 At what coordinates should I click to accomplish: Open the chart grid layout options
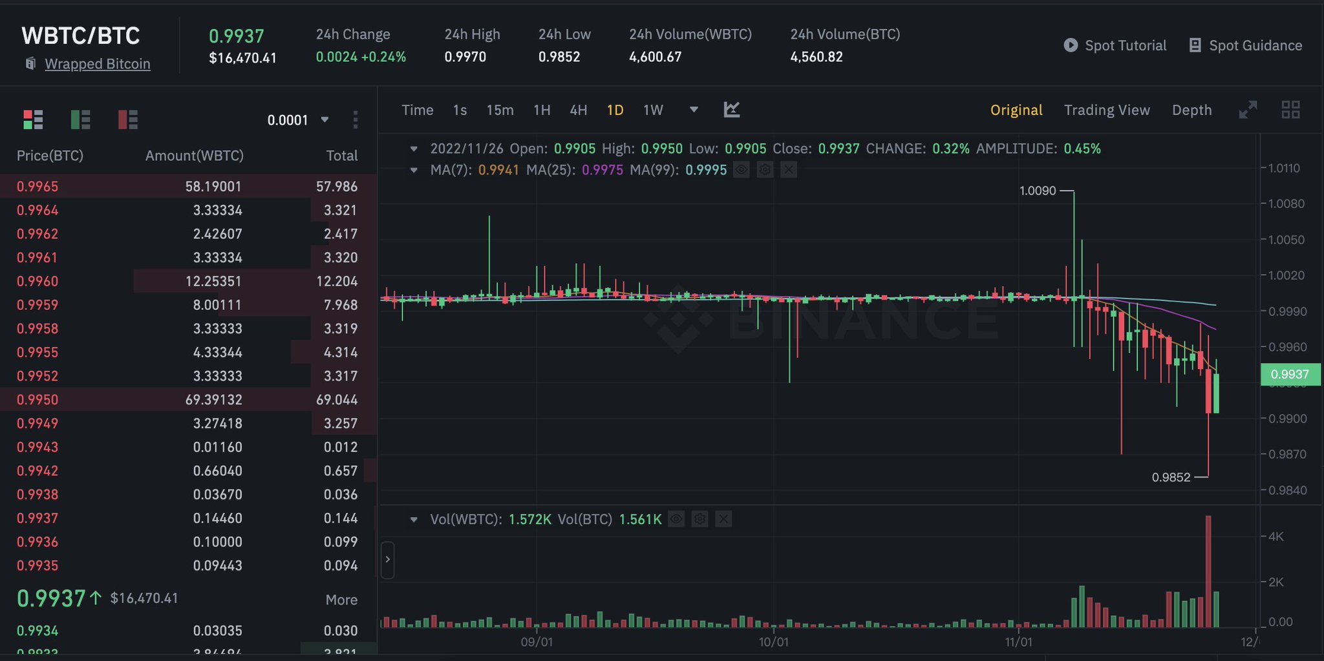point(1290,110)
